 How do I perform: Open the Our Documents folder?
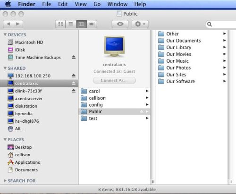192,41
